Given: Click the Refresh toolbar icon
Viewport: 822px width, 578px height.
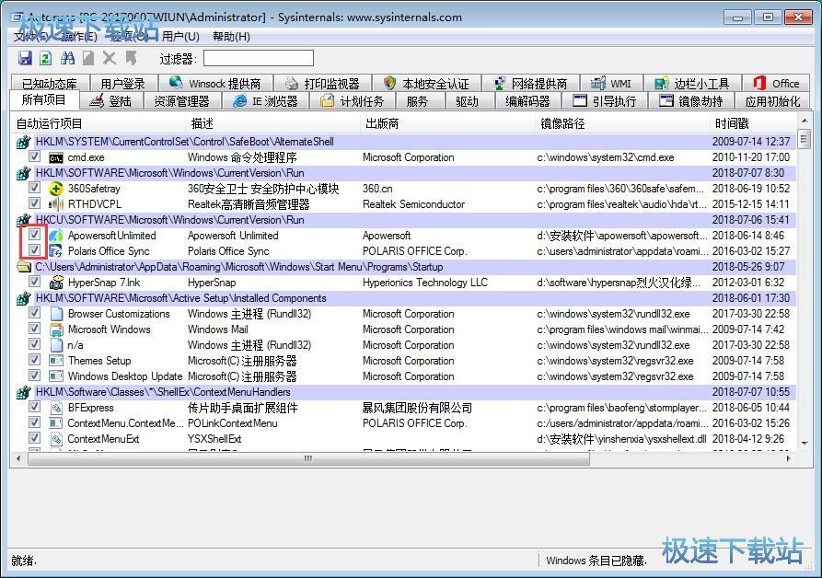Looking at the screenshot, I should (46, 59).
